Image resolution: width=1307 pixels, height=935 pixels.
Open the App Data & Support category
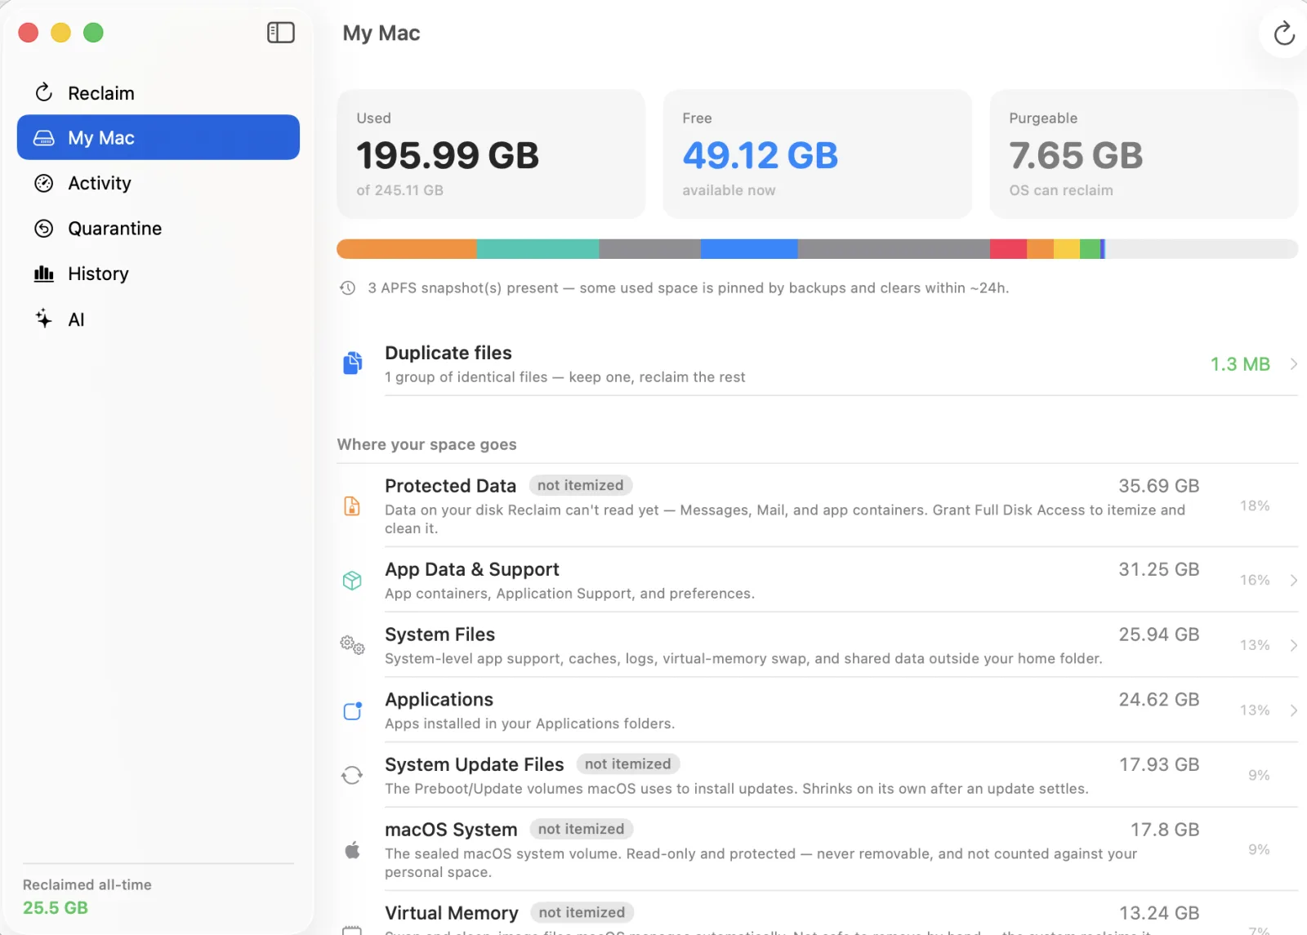(x=817, y=580)
